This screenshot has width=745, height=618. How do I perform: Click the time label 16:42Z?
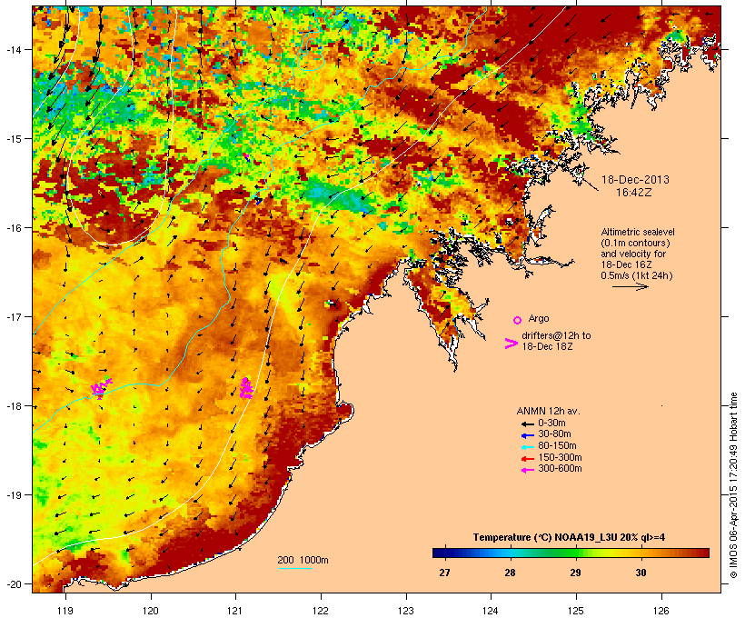tap(634, 193)
